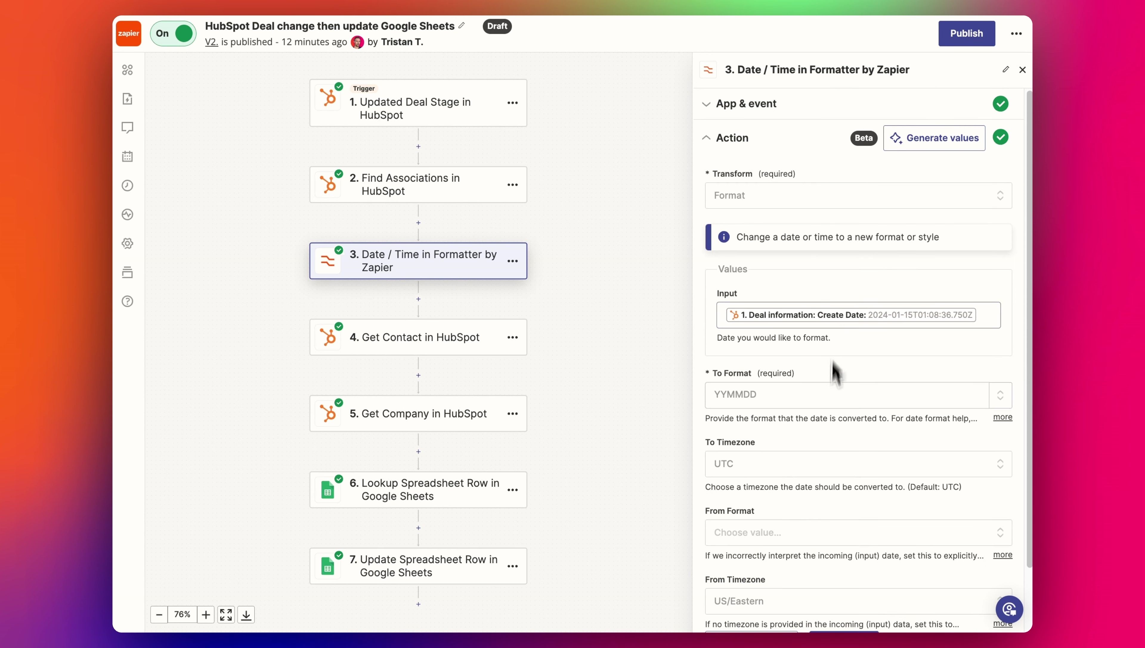Add a step after step 1 plus

418,147
